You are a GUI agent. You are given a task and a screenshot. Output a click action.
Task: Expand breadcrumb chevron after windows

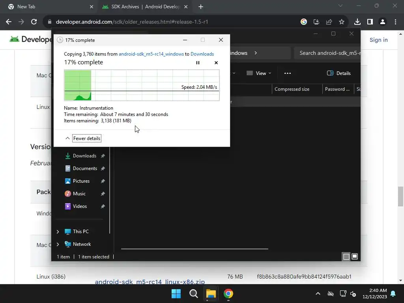click(256, 53)
